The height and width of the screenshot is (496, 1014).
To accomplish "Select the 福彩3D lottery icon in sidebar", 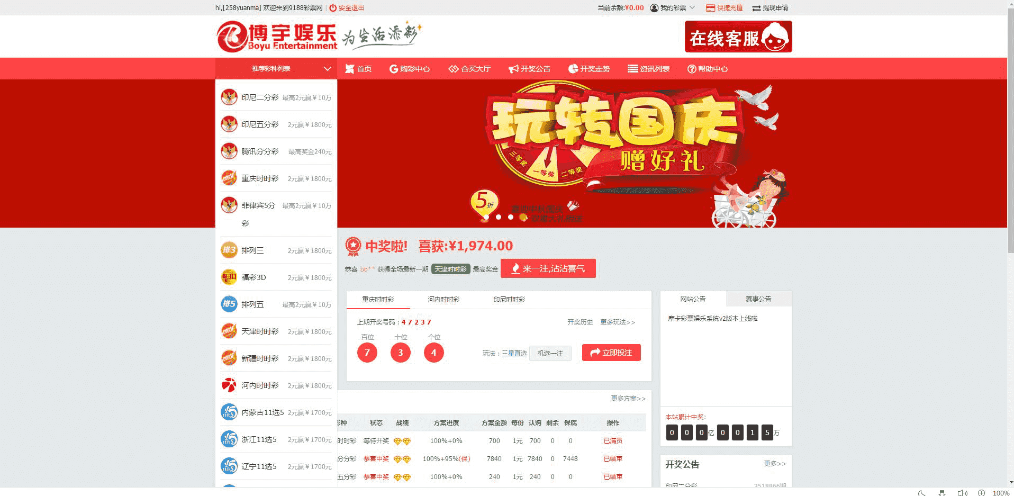I will (x=229, y=277).
